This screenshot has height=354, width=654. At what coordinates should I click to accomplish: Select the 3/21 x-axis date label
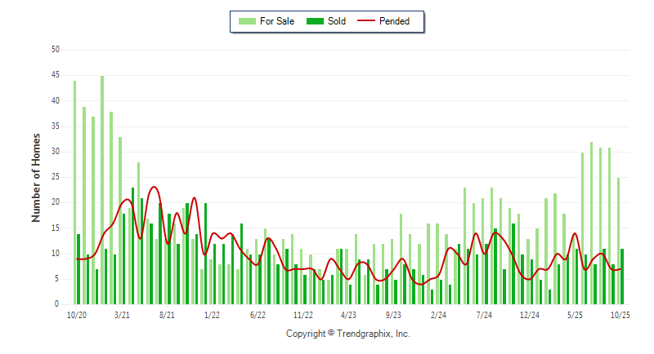point(122,314)
